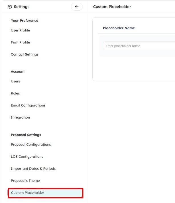Image resolution: width=175 pixels, height=203 pixels.
Task: Select the highlighted Custom Placeholder item
Action: pyautogui.click(x=46, y=193)
